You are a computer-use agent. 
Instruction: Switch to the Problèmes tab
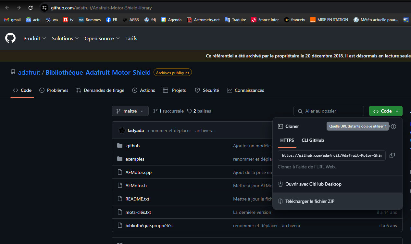click(x=54, y=90)
